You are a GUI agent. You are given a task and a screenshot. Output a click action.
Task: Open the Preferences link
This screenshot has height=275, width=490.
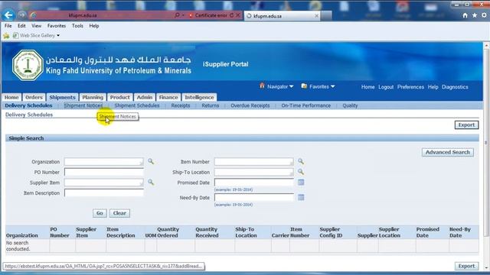410,87
